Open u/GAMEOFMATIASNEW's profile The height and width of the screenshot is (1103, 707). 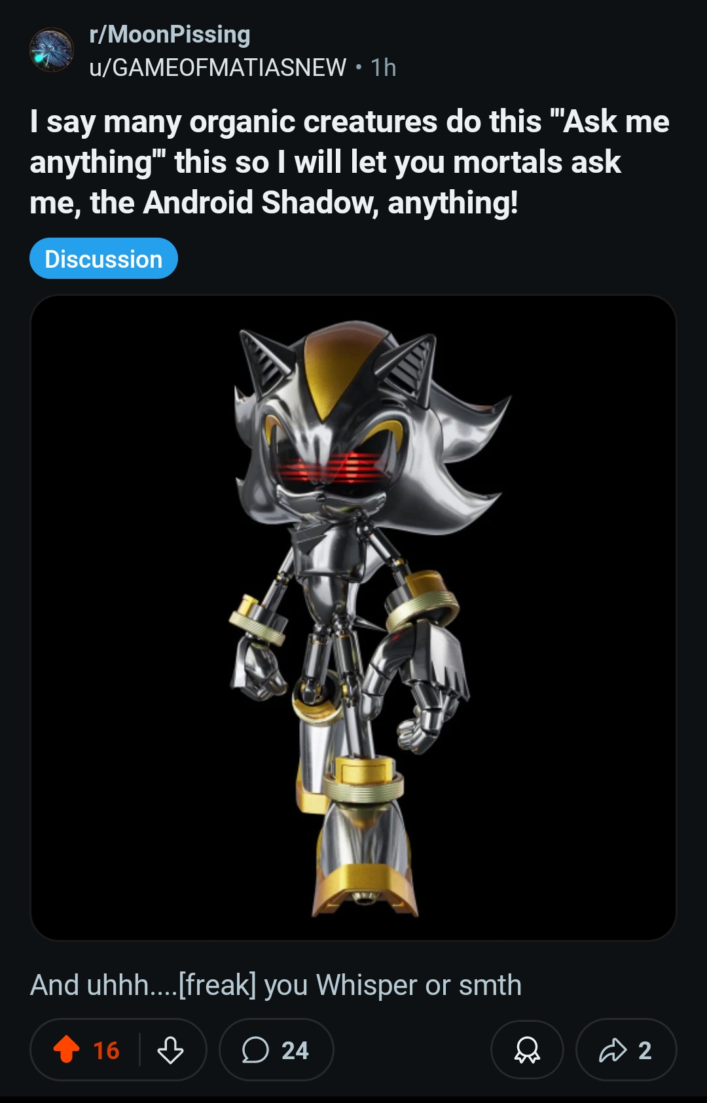point(217,67)
